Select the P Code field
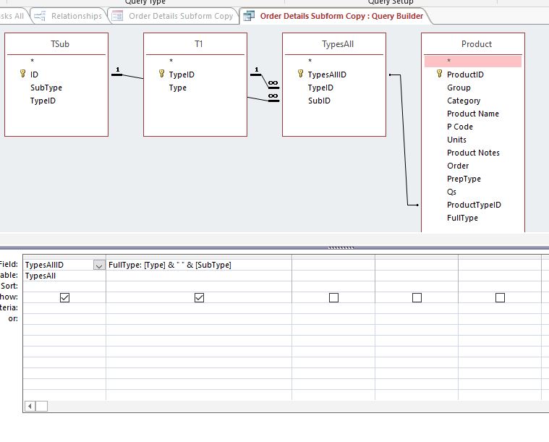Viewport: 549px width, 442px height. click(460, 127)
